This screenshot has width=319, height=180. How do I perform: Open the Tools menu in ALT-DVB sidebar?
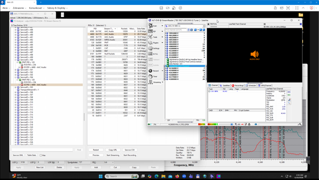click(153, 37)
